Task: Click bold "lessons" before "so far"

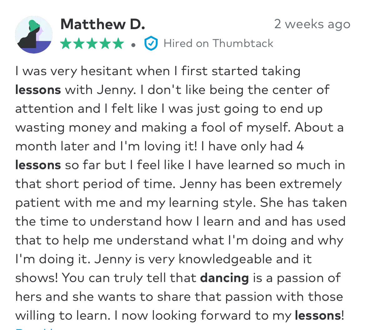Action: coord(38,165)
